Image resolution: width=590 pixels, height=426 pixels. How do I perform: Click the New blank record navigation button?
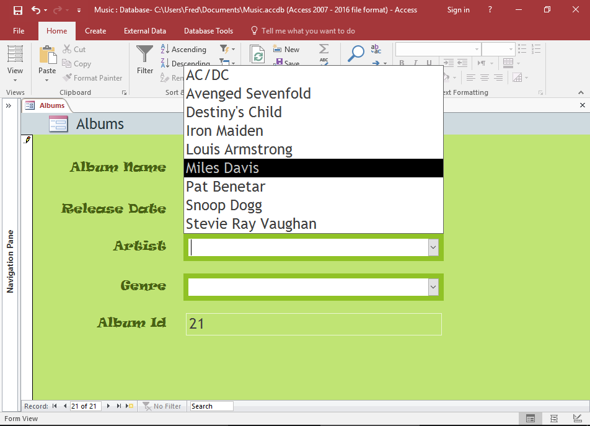[x=130, y=406]
